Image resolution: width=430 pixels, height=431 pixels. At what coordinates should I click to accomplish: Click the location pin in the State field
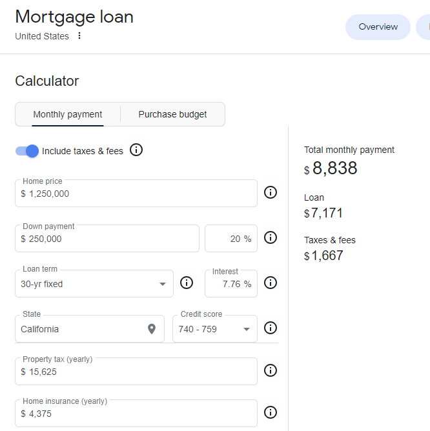point(152,329)
